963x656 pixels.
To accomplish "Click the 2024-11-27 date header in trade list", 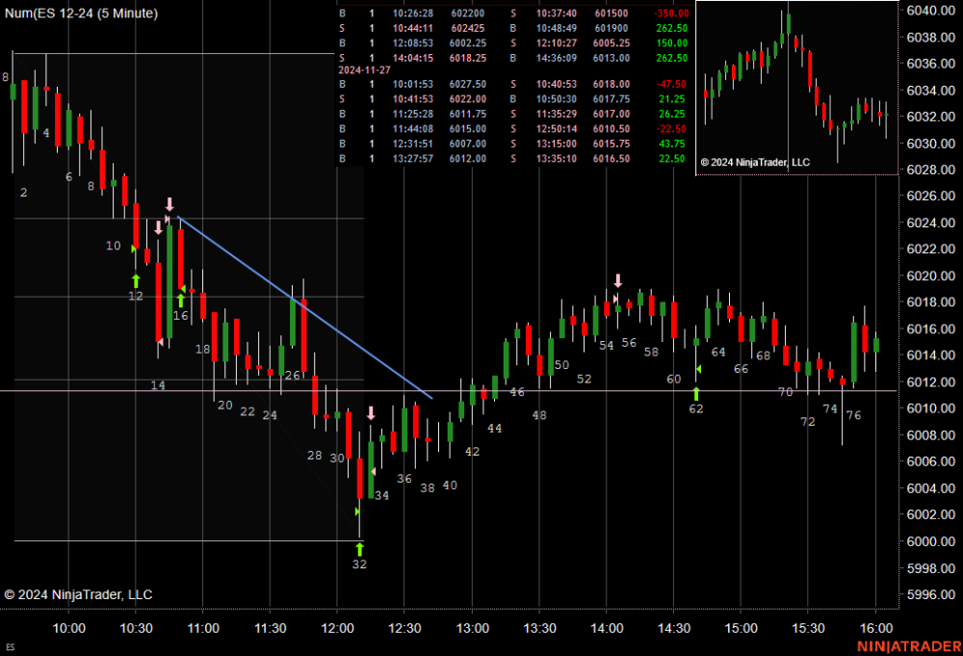I will click(x=364, y=70).
